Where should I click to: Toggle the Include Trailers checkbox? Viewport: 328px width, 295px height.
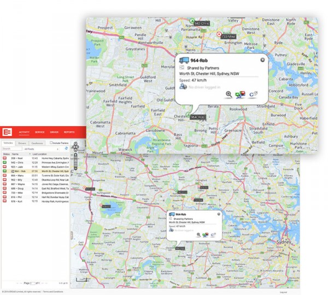[51, 143]
